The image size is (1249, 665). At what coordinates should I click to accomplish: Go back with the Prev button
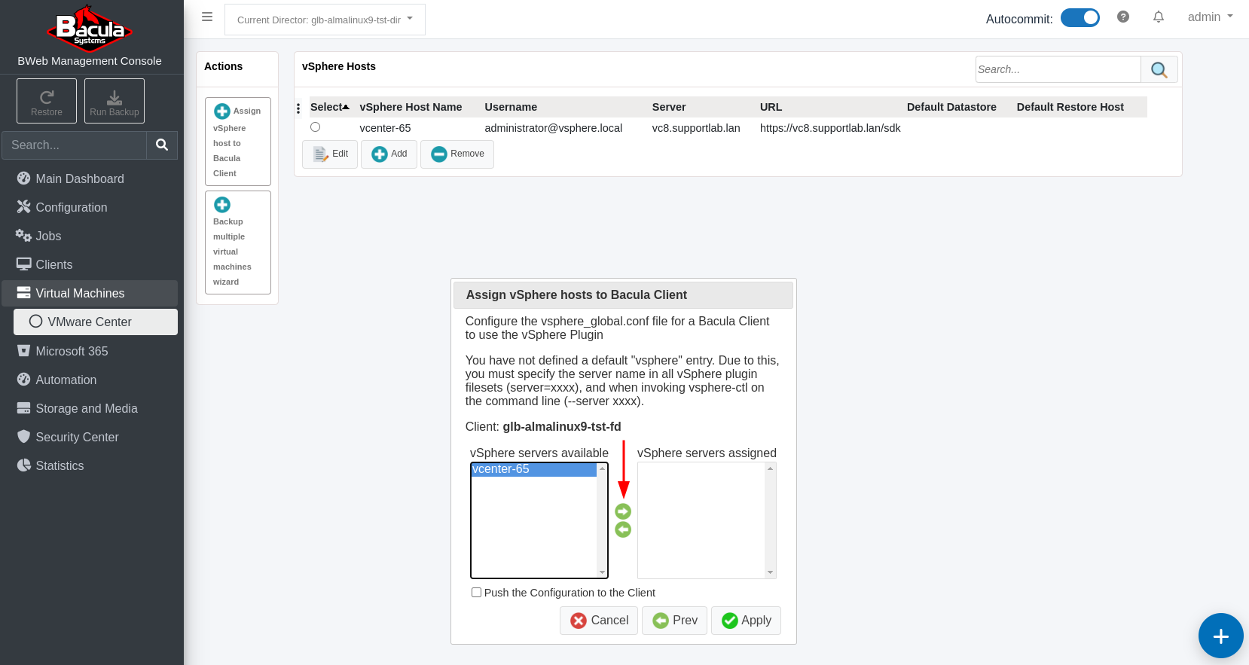click(675, 621)
